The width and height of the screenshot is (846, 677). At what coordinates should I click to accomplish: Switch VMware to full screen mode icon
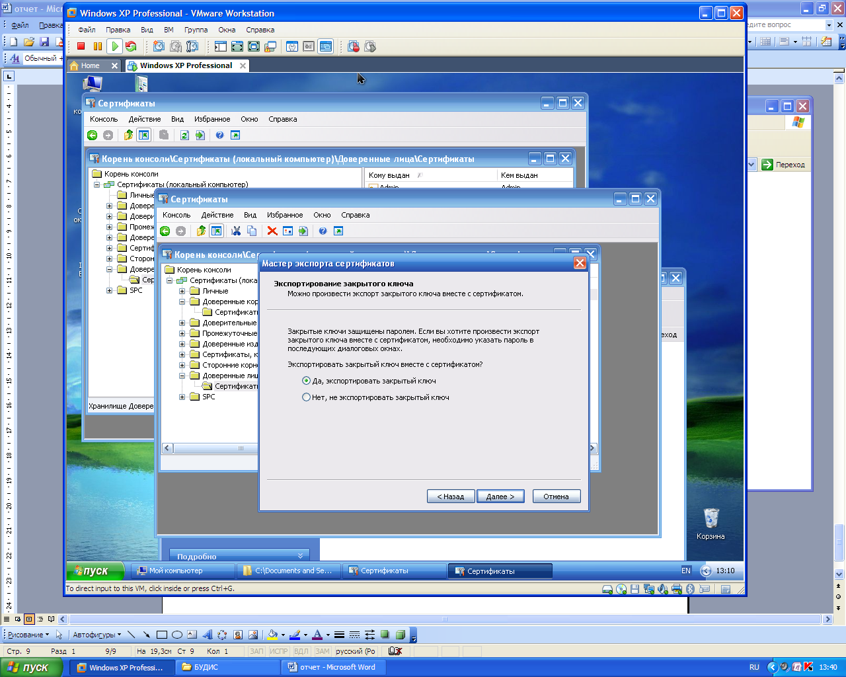click(254, 46)
